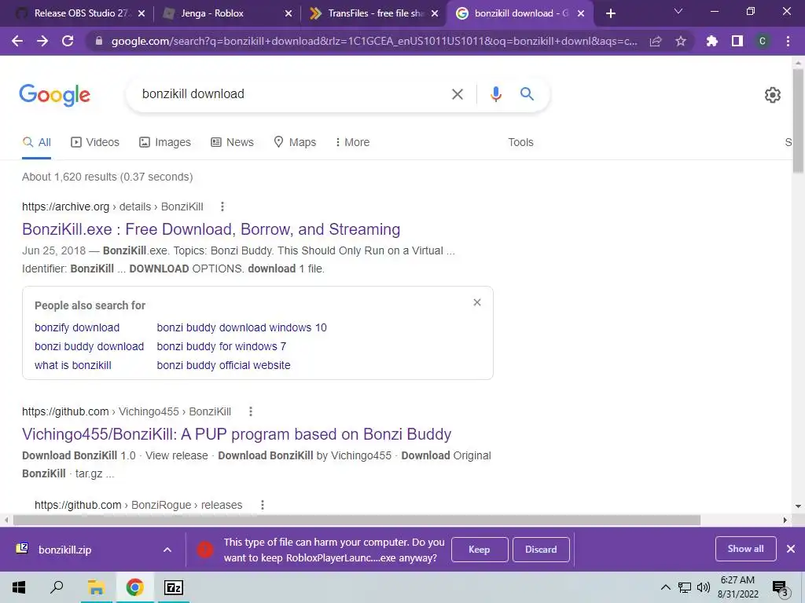Focus the browser address bar URL

[373, 41]
